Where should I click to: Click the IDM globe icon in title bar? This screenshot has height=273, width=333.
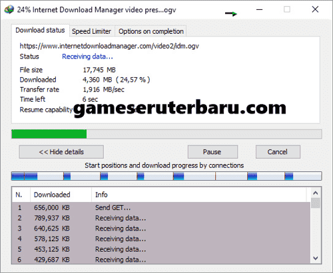[x=9, y=9]
